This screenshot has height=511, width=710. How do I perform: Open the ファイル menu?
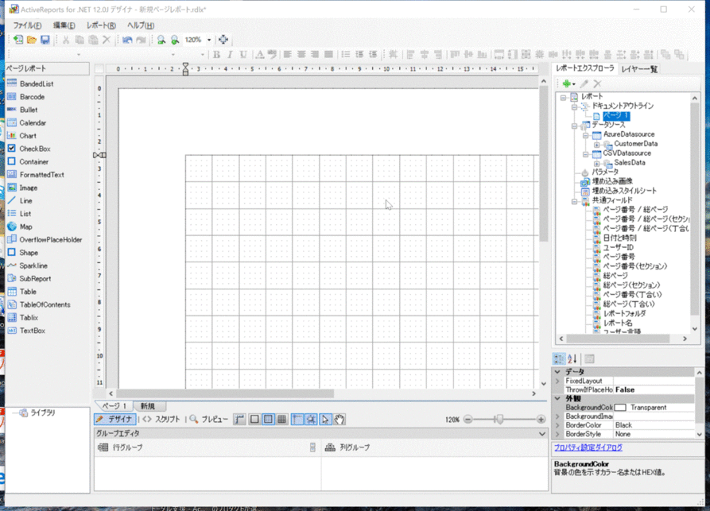point(27,25)
